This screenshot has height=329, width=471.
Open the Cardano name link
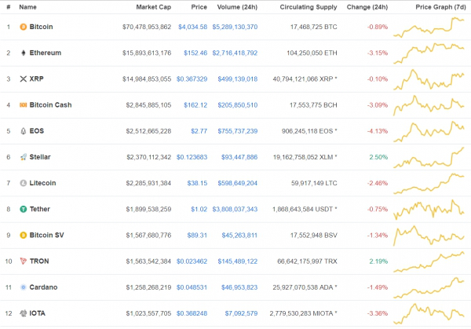(x=43, y=287)
